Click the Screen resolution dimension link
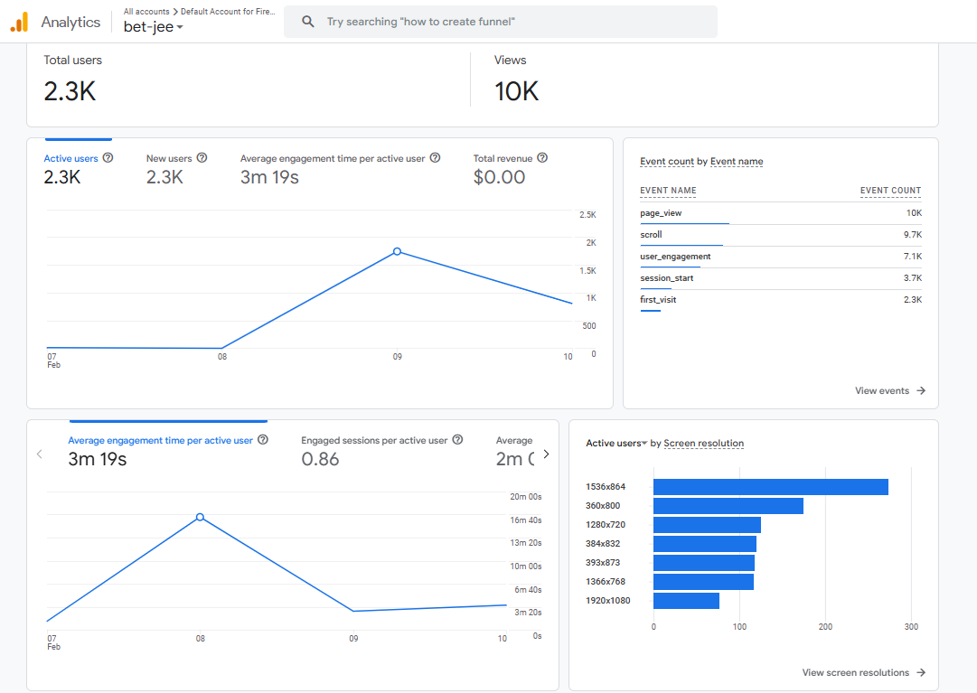The height and width of the screenshot is (693, 977). [704, 443]
